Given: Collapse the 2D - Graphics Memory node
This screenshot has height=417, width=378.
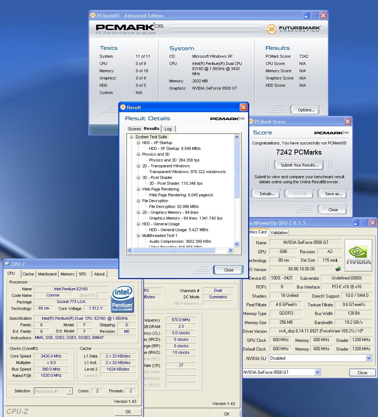Looking at the screenshot, I should (x=138, y=212).
